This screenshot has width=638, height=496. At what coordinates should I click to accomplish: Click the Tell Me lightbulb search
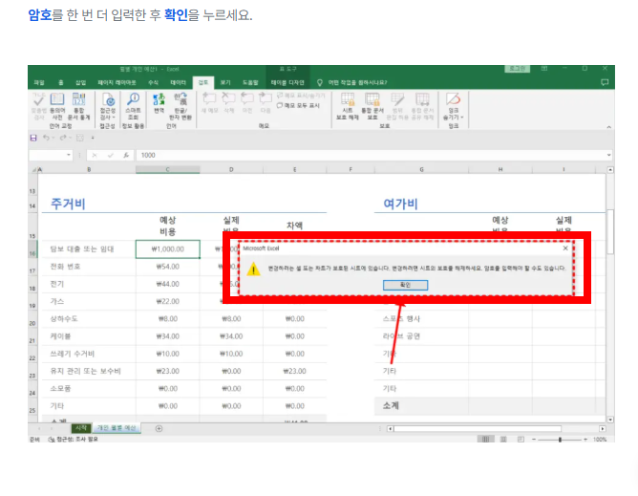click(320, 82)
